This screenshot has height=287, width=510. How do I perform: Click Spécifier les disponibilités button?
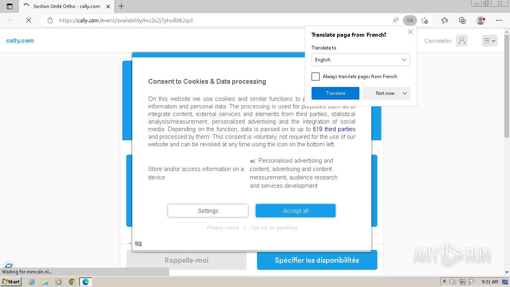coord(317,260)
